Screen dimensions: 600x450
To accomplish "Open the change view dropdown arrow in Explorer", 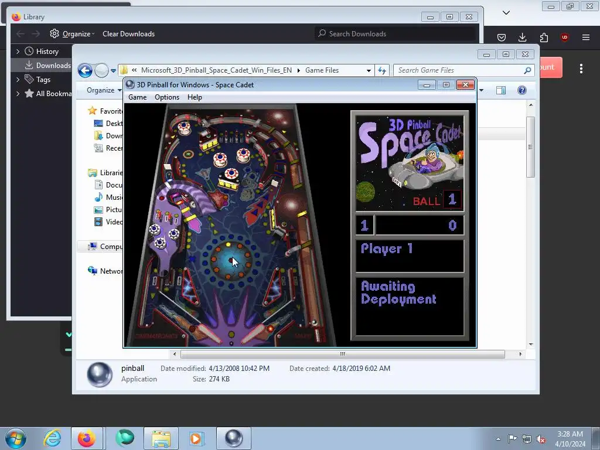I will coord(482,90).
